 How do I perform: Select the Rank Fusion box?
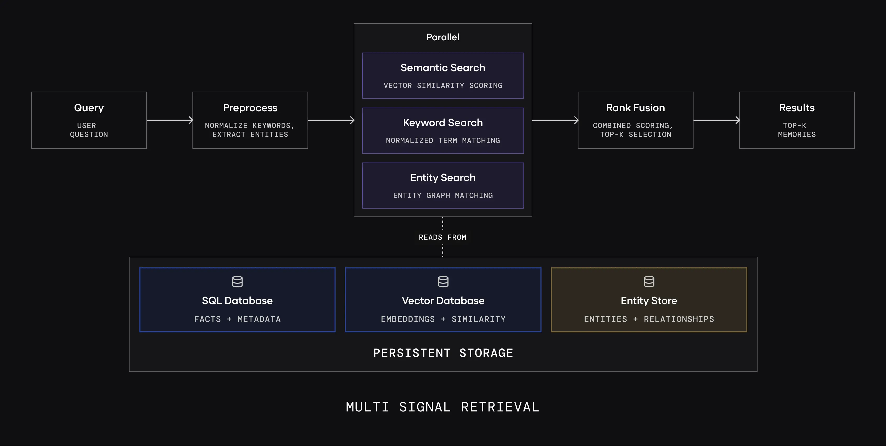(x=635, y=120)
